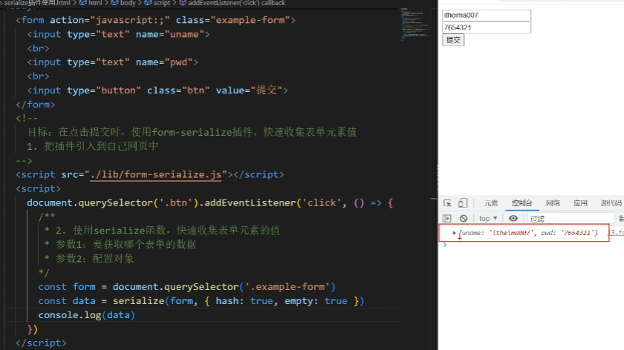
Task: Switch to the 应用 tab
Action: [580, 203]
